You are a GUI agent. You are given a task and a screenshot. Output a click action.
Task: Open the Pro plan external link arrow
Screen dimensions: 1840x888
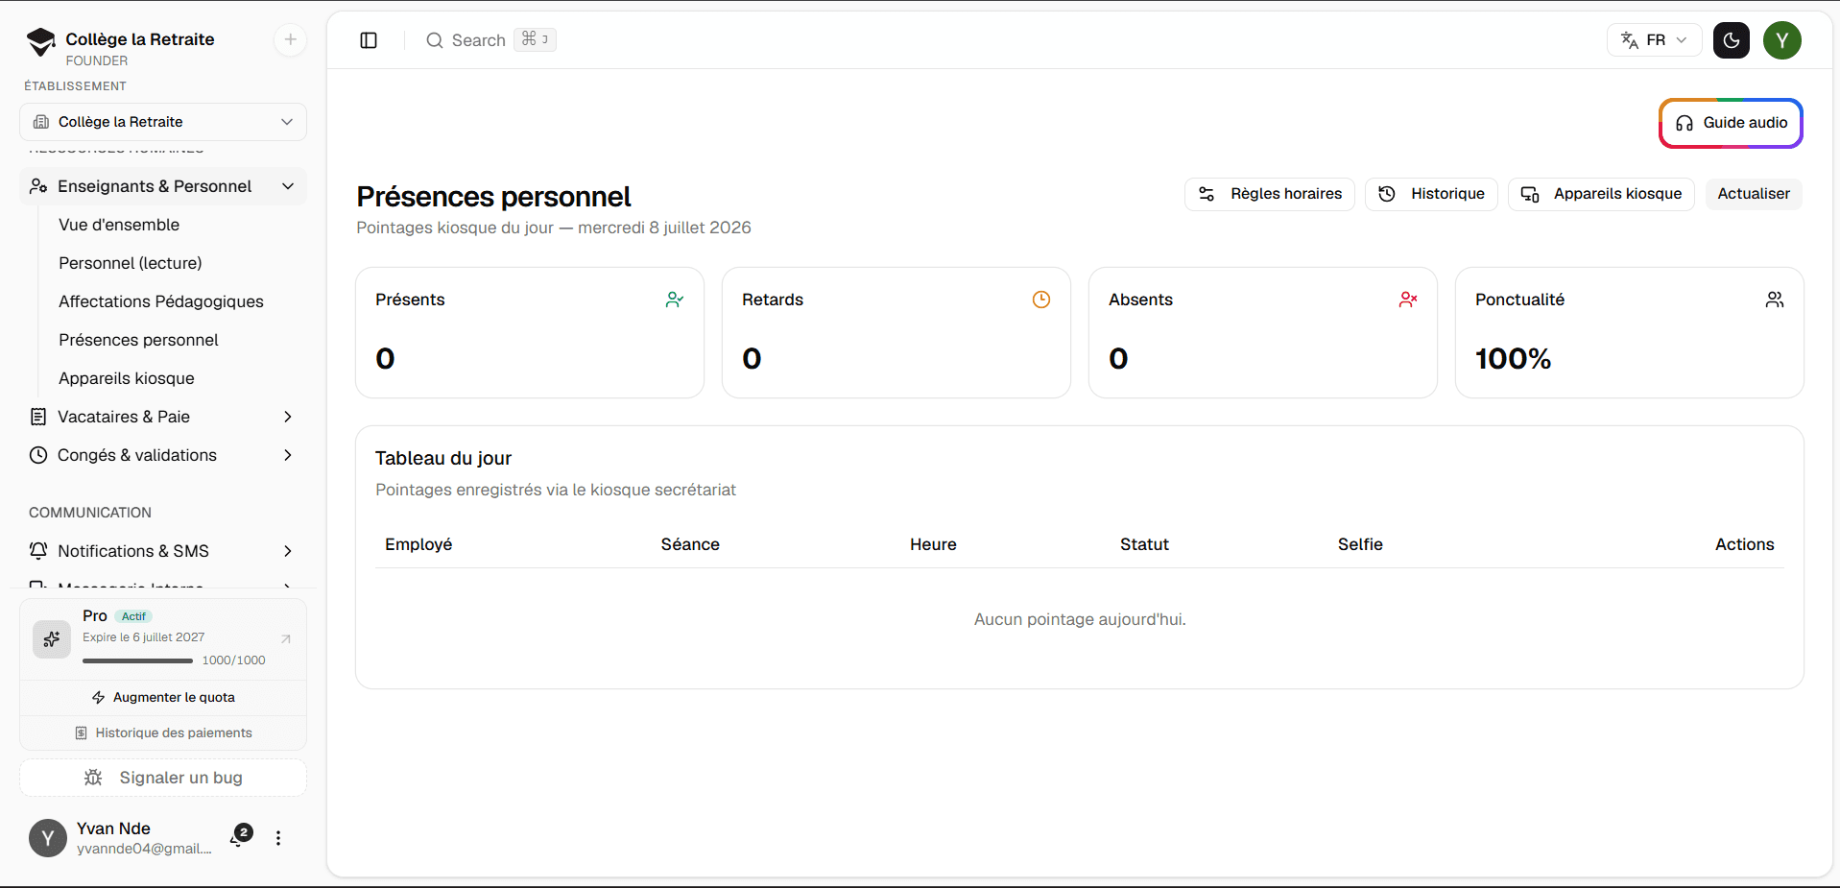coord(285,639)
